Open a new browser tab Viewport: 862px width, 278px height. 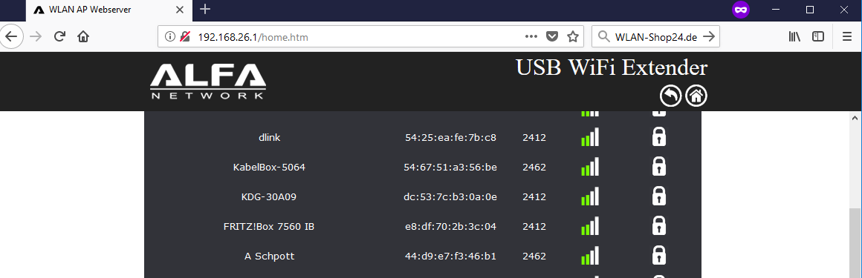[205, 10]
